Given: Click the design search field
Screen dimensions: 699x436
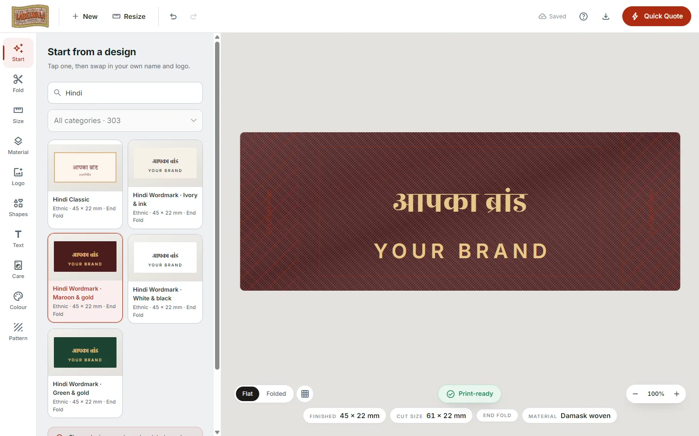Looking at the screenshot, I should tap(125, 93).
